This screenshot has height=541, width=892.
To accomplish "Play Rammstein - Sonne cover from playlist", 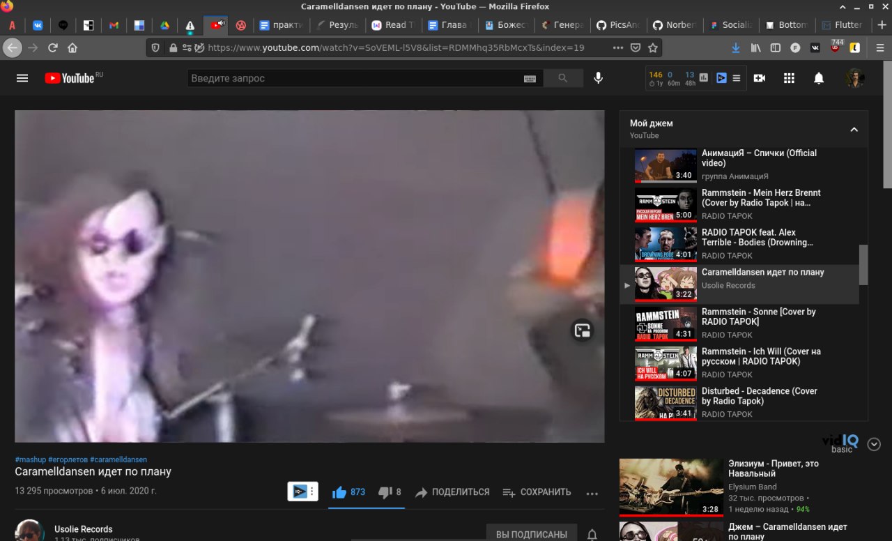I will click(739, 324).
